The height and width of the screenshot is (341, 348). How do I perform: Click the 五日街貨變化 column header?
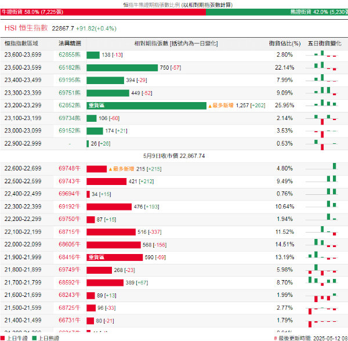324,43
